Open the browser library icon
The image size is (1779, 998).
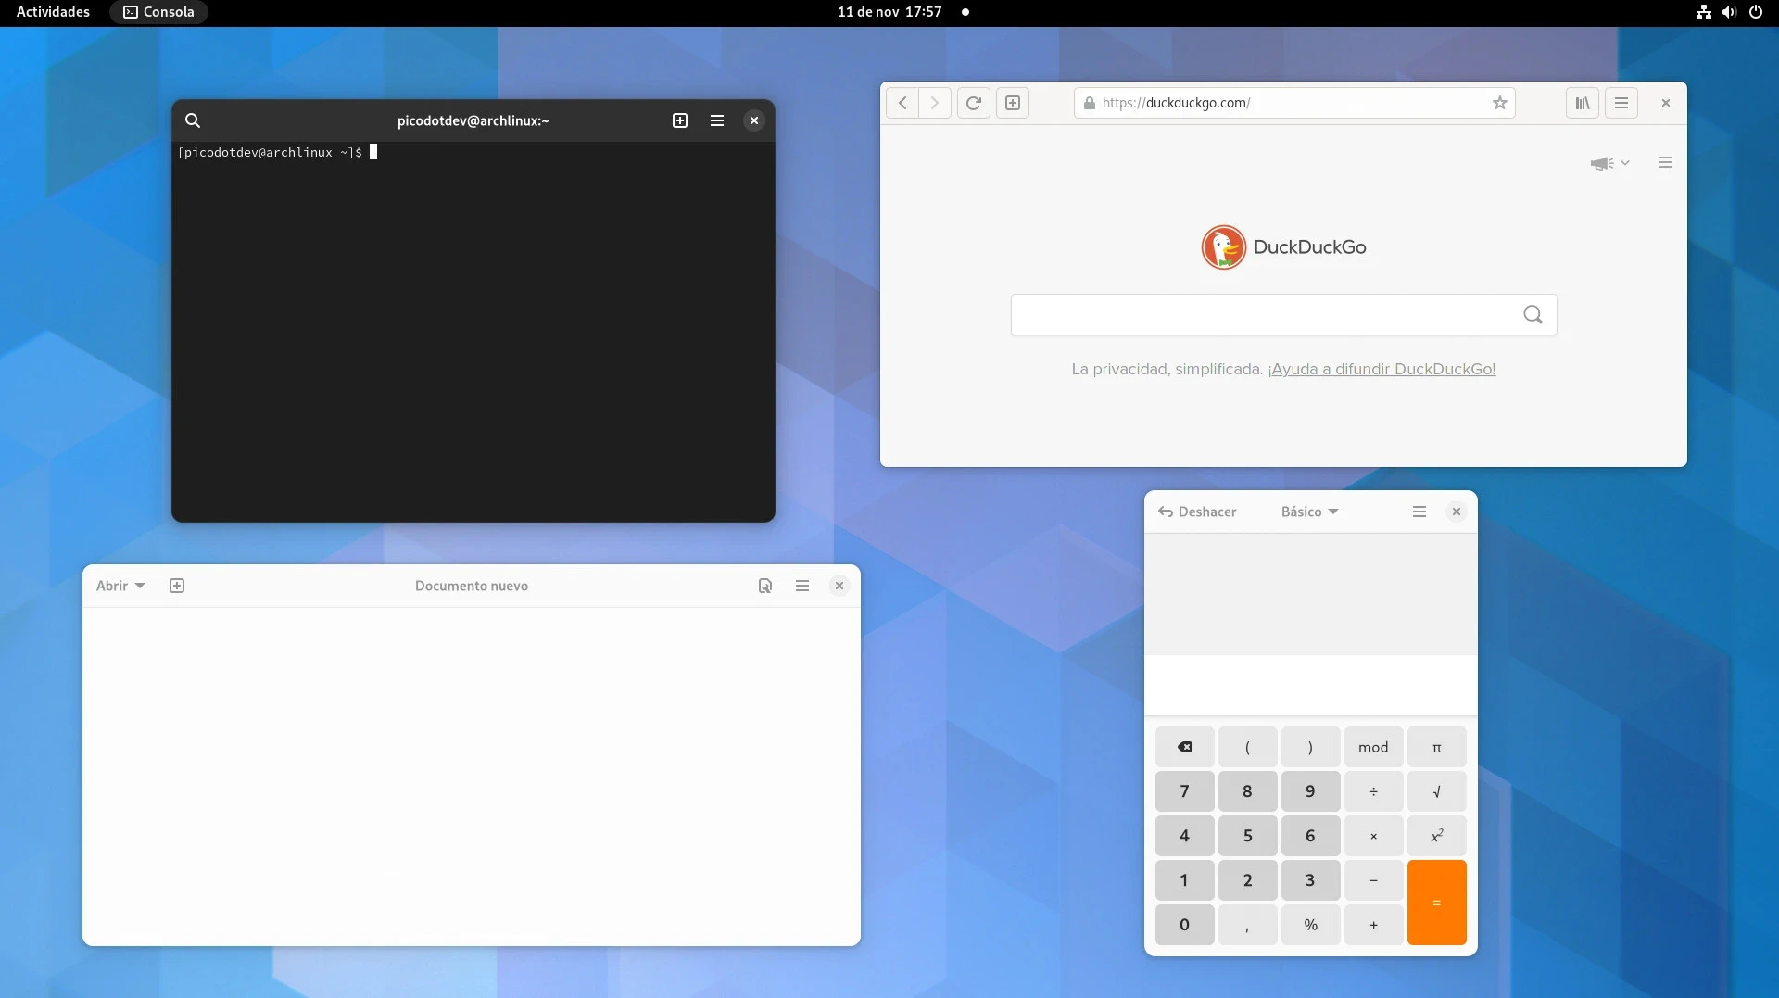point(1583,103)
